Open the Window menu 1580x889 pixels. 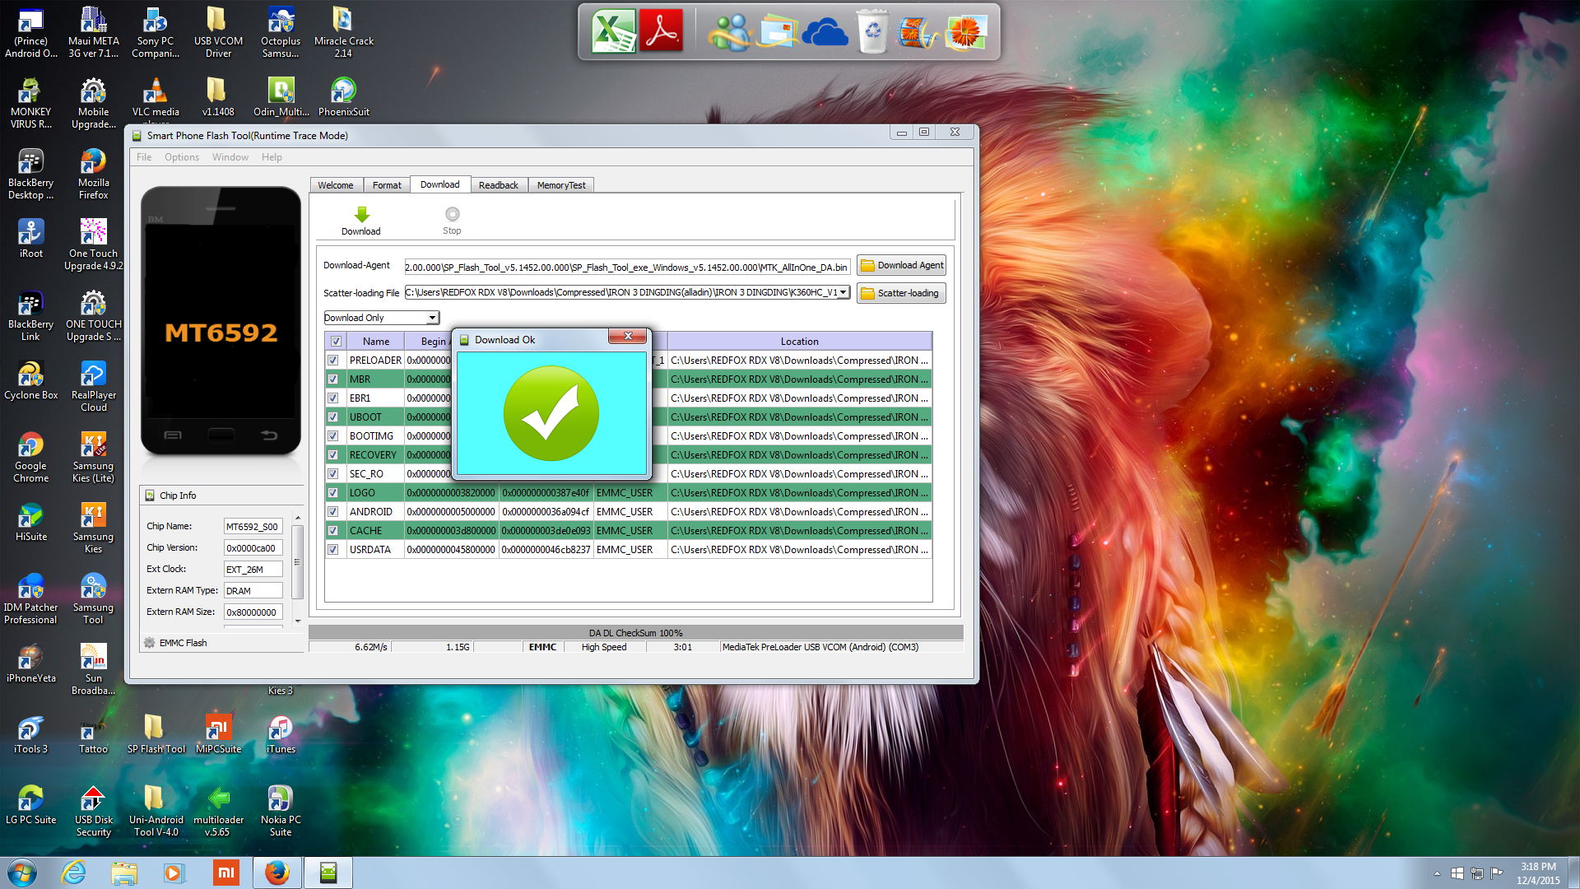pos(230,157)
